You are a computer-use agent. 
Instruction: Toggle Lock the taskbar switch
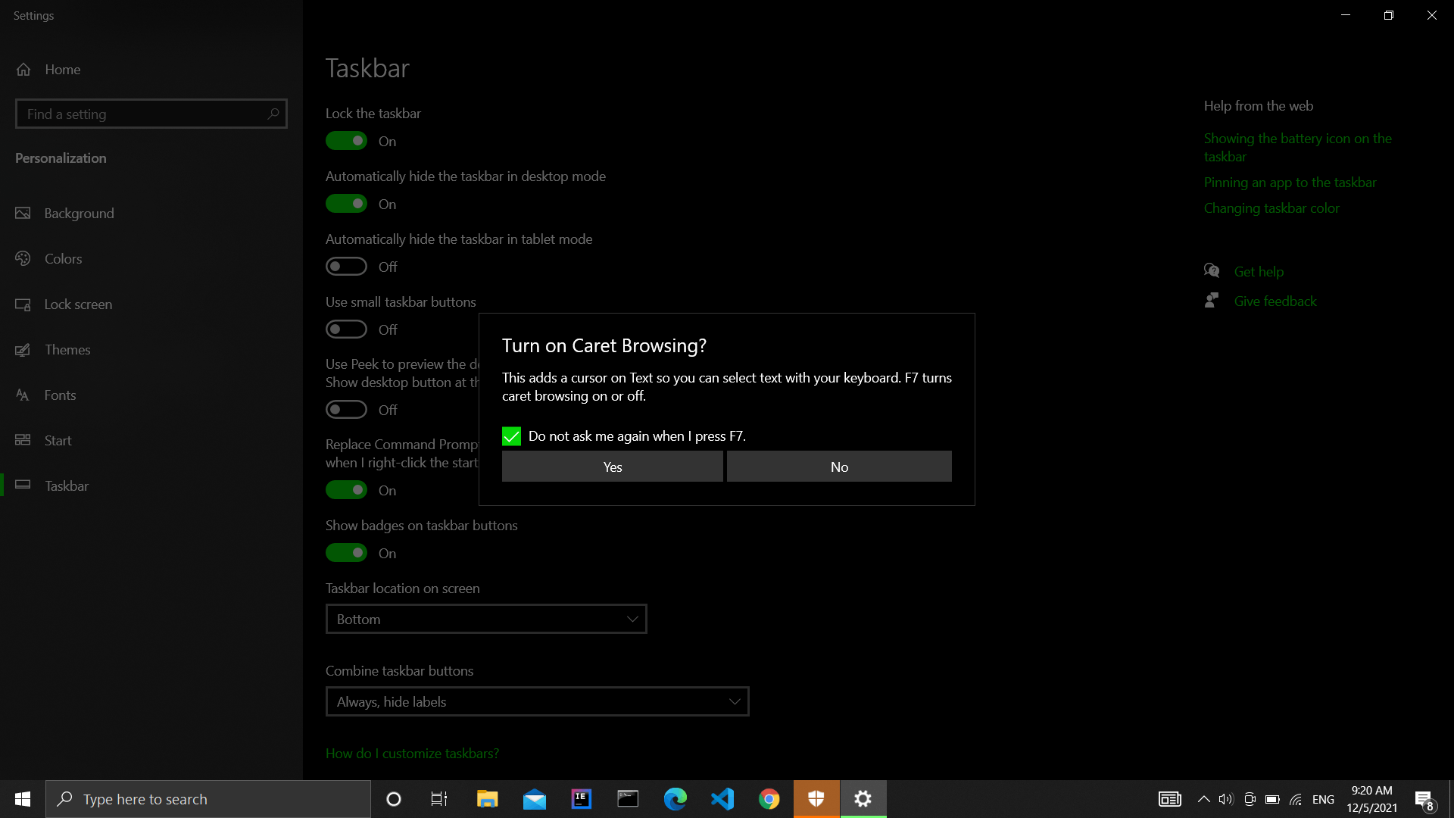click(x=346, y=141)
